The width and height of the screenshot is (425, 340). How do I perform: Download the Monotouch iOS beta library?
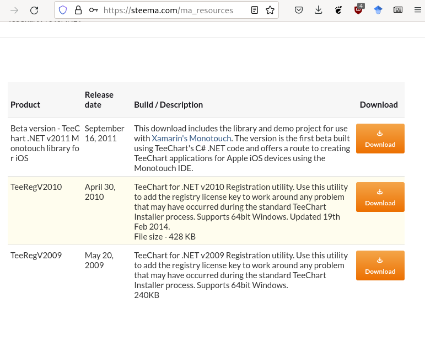coord(380,139)
